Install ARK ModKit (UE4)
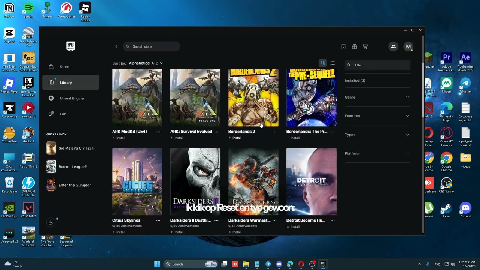480x270 pixels. (119, 138)
